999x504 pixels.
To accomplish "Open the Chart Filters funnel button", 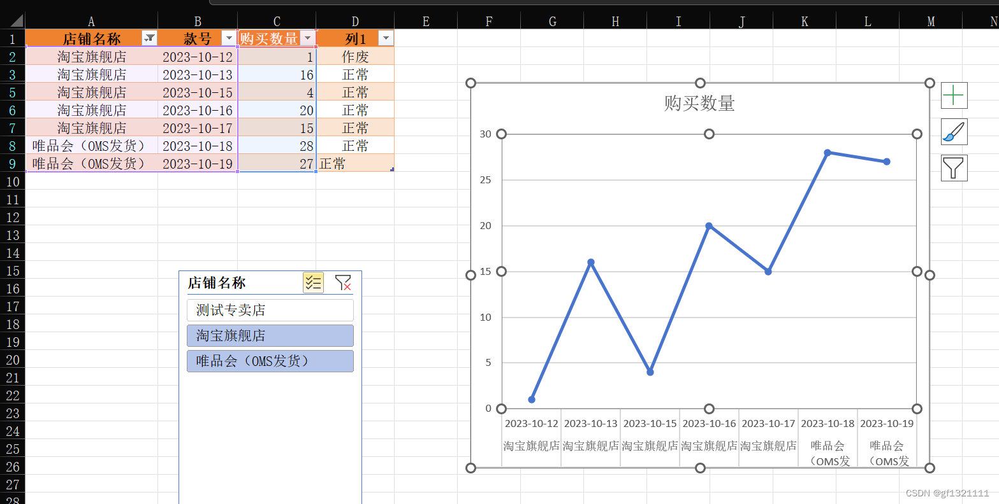I will click(x=954, y=168).
